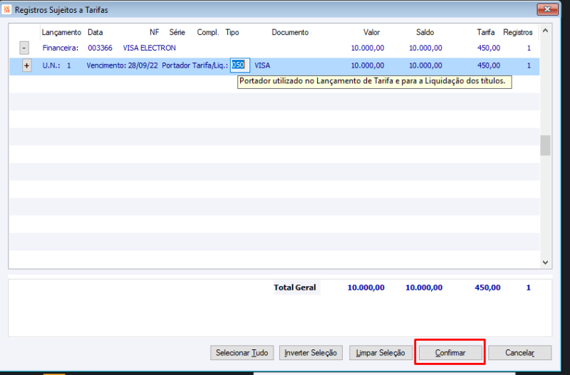The image size is (570, 375).
Task: Click the Vencimento: 28/09/22 text
Action: coord(122,65)
